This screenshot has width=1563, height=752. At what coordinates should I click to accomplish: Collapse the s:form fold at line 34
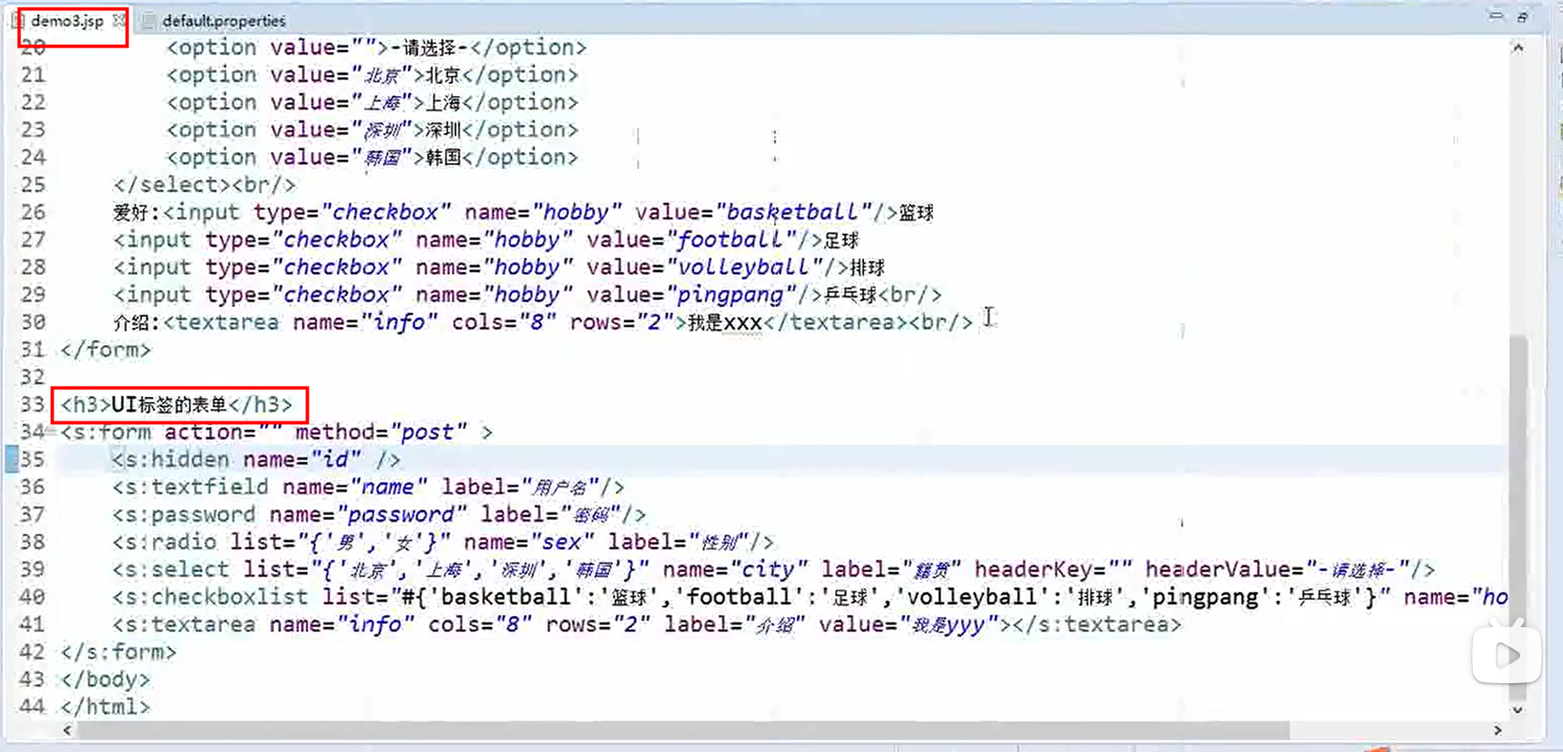(51, 432)
